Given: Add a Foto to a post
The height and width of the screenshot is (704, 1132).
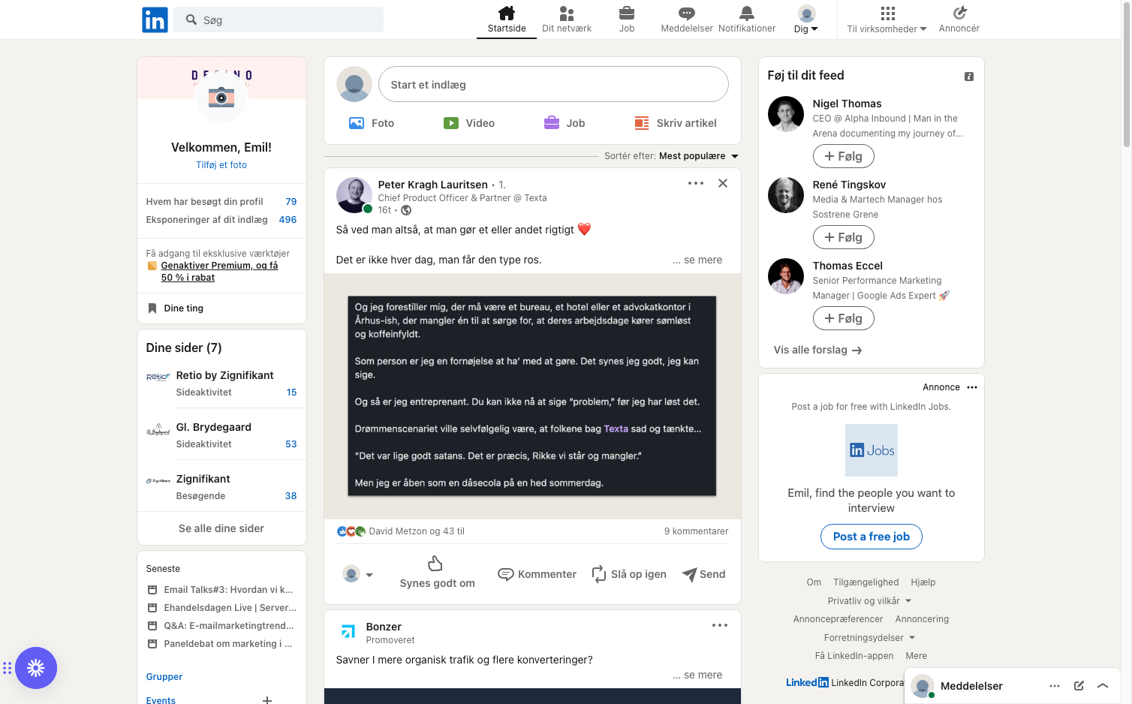Looking at the screenshot, I should 372,123.
